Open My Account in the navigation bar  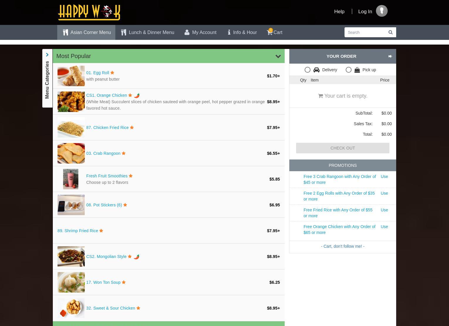pyautogui.click(x=200, y=32)
